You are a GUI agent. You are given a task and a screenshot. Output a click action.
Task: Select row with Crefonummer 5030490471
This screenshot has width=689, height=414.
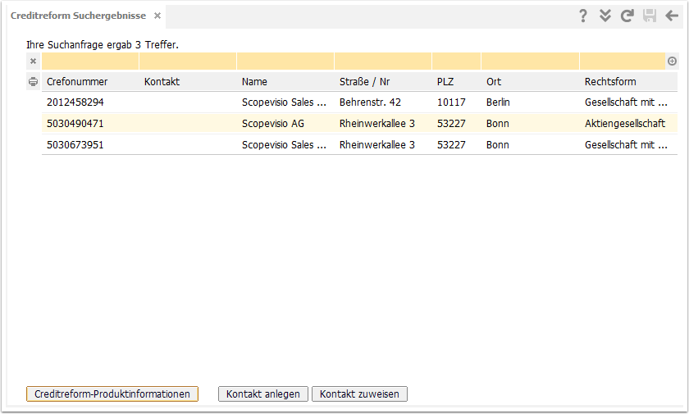[359, 123]
